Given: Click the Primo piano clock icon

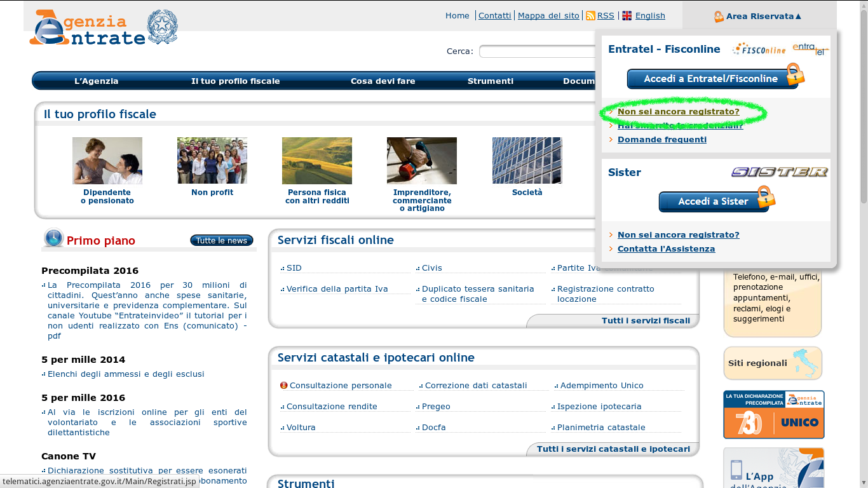Looking at the screenshot, I should coord(53,238).
